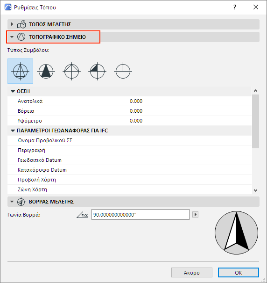Click the list scroll up arrow
The height and width of the screenshot is (283, 267).
point(255,91)
